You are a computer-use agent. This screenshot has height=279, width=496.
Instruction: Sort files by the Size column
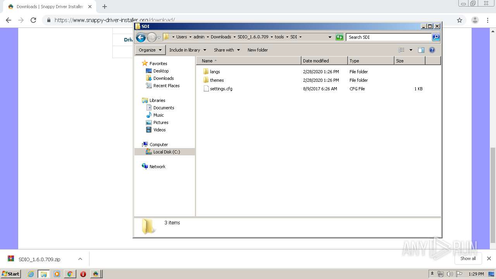(x=410, y=61)
